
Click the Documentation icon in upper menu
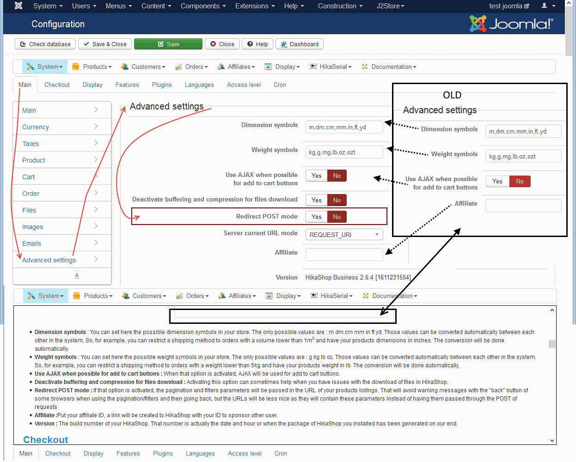coord(365,67)
